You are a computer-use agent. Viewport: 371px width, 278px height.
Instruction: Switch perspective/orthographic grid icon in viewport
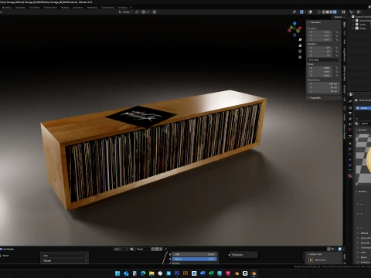point(300,57)
